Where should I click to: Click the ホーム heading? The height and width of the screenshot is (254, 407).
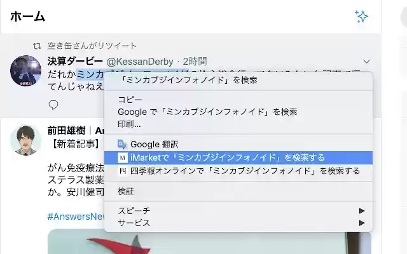[x=28, y=17]
